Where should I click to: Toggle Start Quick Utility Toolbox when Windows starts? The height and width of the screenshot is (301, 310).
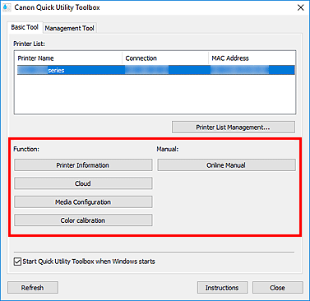(x=17, y=262)
